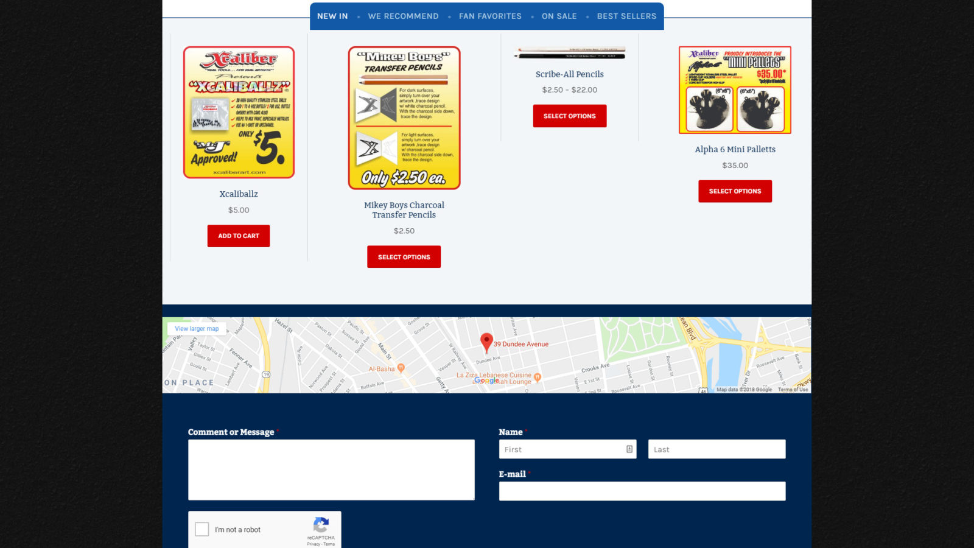This screenshot has width=974, height=548.
Task: Click the $2.50 – $22.00 price range
Action: (x=570, y=90)
